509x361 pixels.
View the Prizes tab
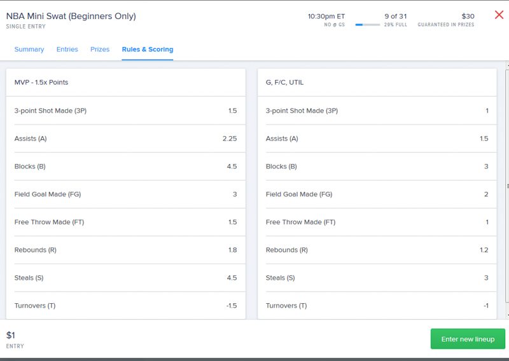pyautogui.click(x=100, y=50)
